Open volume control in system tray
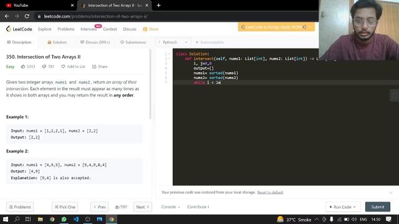Image resolution: width=399 pixels, height=224 pixels. (x=354, y=219)
